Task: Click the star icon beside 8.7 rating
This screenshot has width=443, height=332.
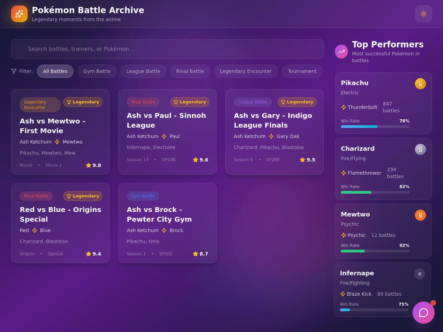Action: (196, 254)
